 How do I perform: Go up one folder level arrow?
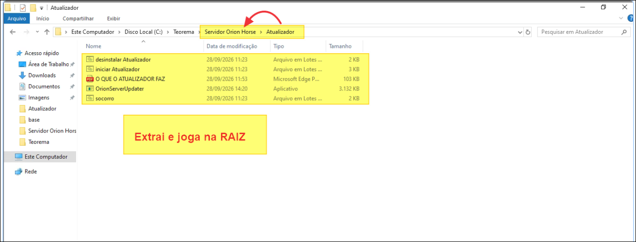[x=47, y=32]
